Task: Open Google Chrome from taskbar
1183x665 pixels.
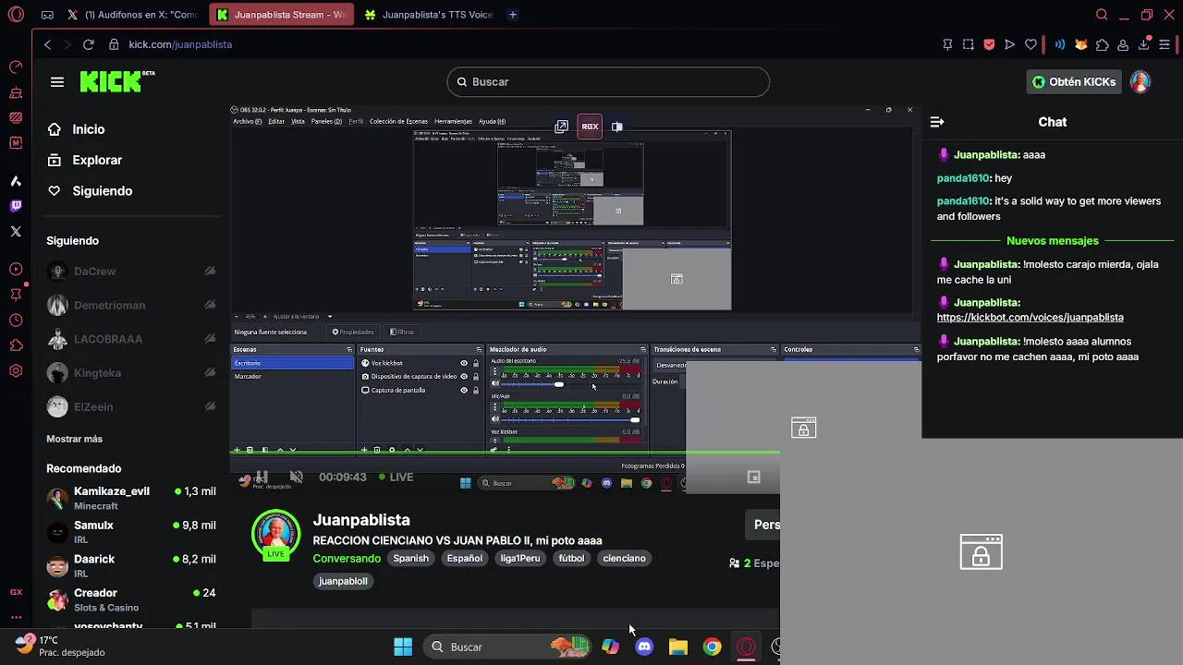Action: pos(712,647)
